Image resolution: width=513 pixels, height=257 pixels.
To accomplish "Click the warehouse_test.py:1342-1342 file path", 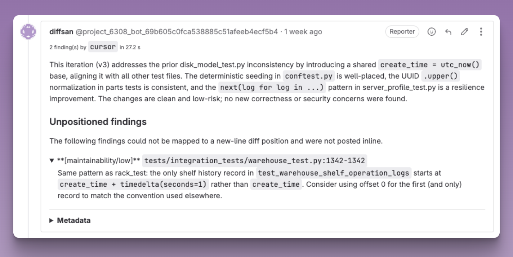I will 255,161.
